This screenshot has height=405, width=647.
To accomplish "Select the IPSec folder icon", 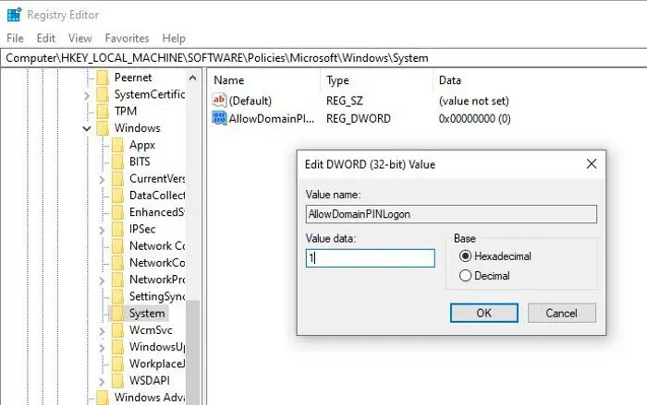I will pyautogui.click(x=117, y=229).
